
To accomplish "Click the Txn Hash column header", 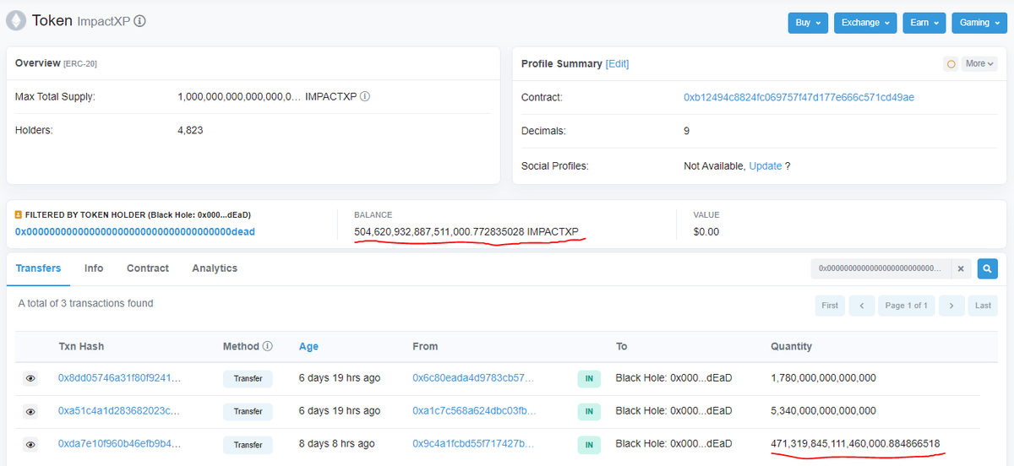I will point(81,346).
